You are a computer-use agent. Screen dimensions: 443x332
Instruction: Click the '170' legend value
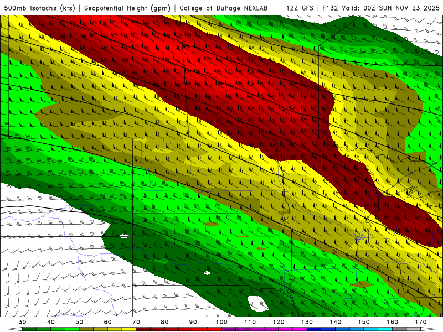421,322
